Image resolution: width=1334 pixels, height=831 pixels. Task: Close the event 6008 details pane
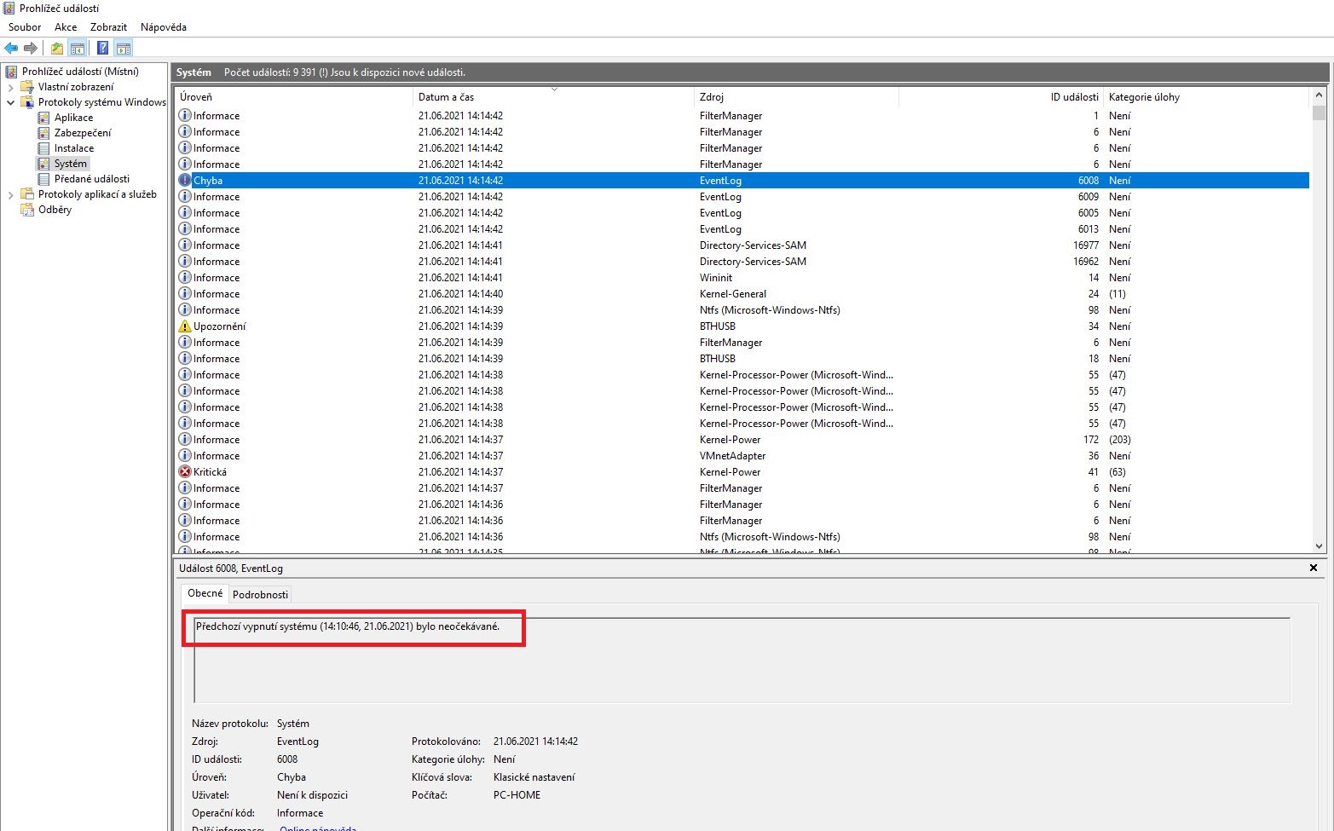point(1313,568)
